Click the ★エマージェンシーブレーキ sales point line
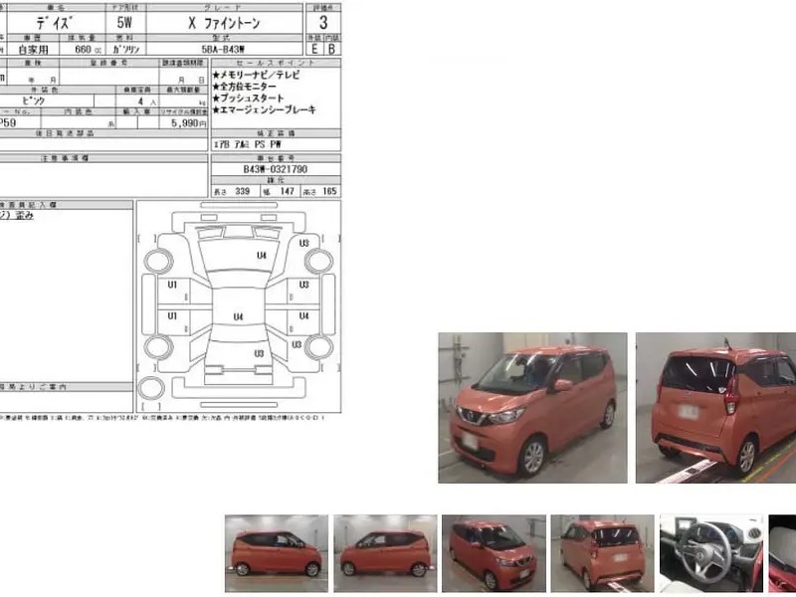Viewport: 796px width, 597px height. coord(264,109)
